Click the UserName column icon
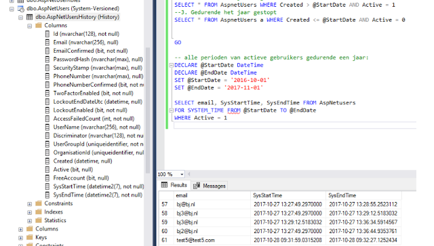Viewport: 434px width, 246px height. 47,127
